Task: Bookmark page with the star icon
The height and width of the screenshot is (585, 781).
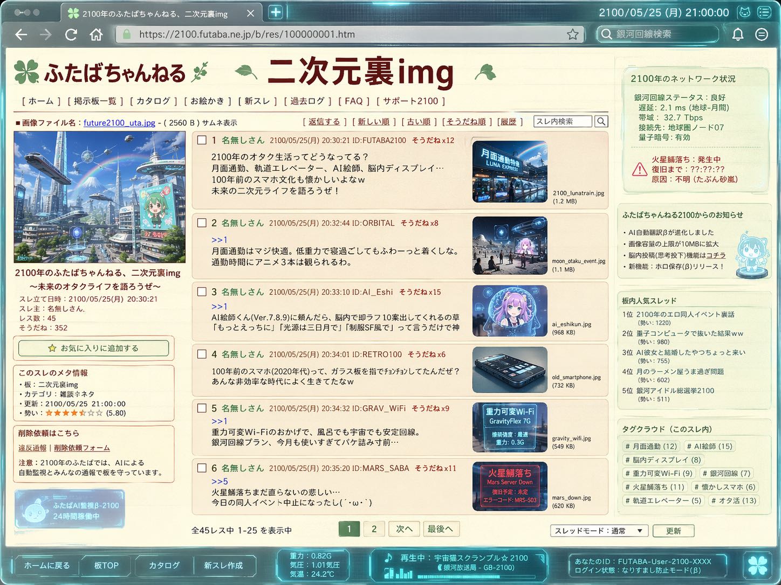Action: 572,34
